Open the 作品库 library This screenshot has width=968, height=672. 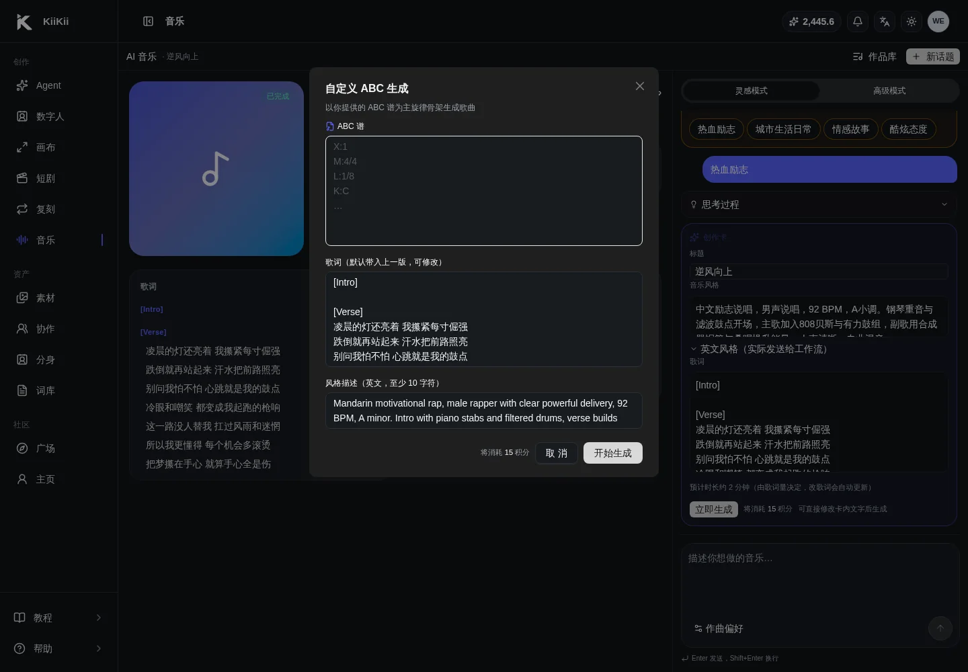875,56
